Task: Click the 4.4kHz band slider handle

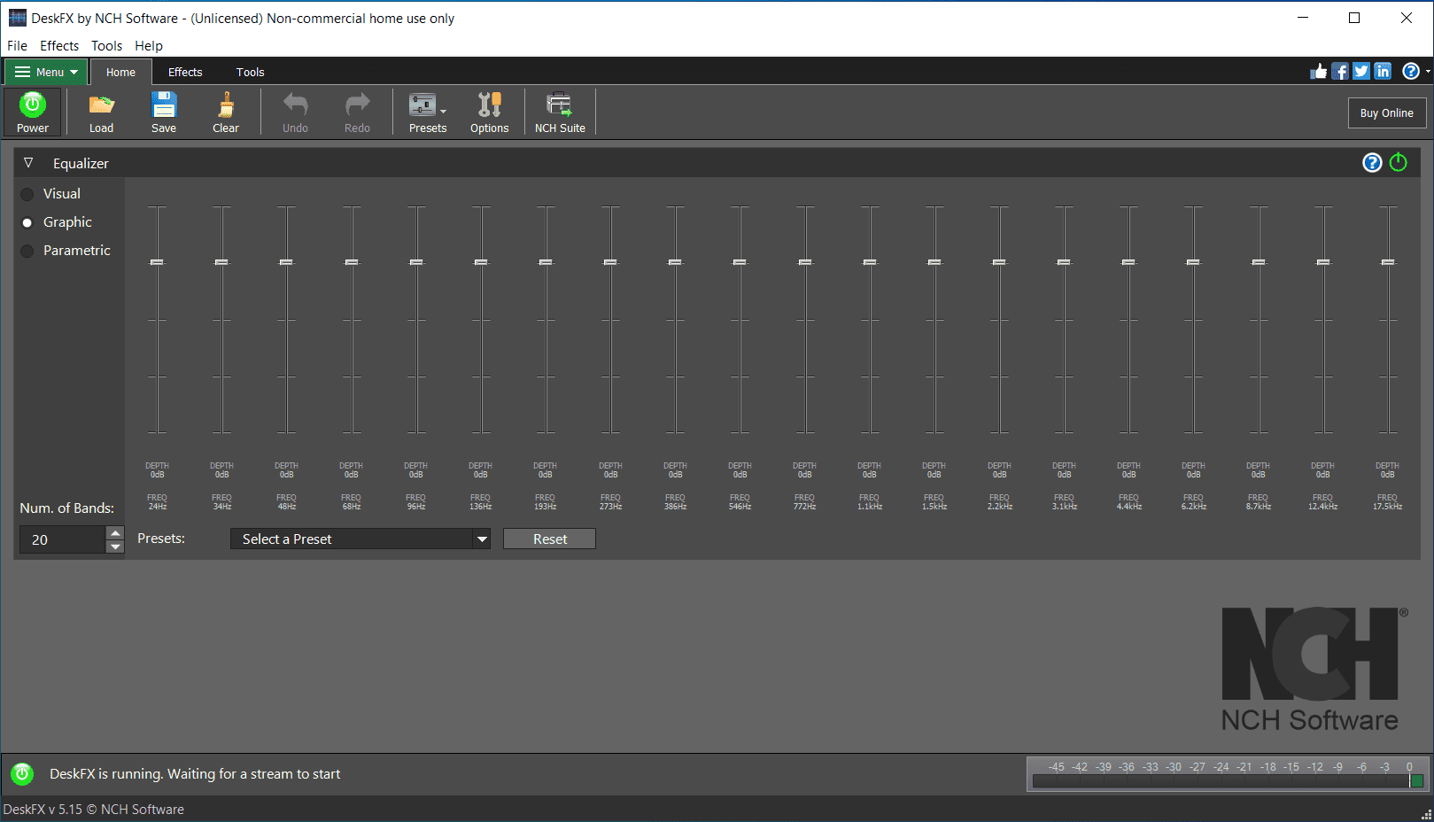Action: [x=1128, y=262]
